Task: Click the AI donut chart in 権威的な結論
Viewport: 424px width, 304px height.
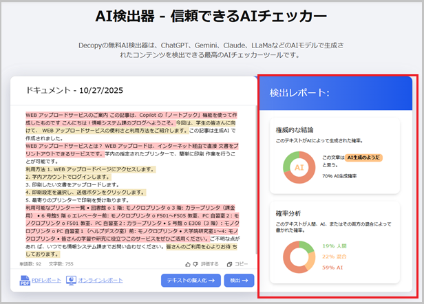Action: click(299, 167)
